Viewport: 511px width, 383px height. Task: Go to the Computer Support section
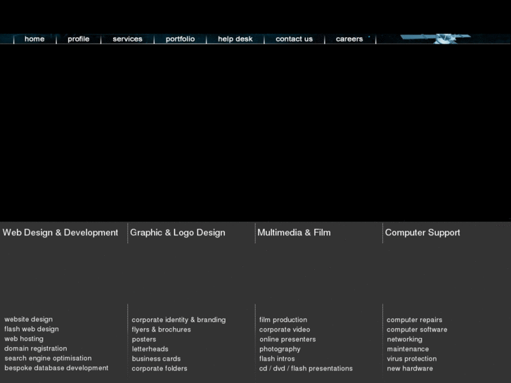pyautogui.click(x=422, y=233)
